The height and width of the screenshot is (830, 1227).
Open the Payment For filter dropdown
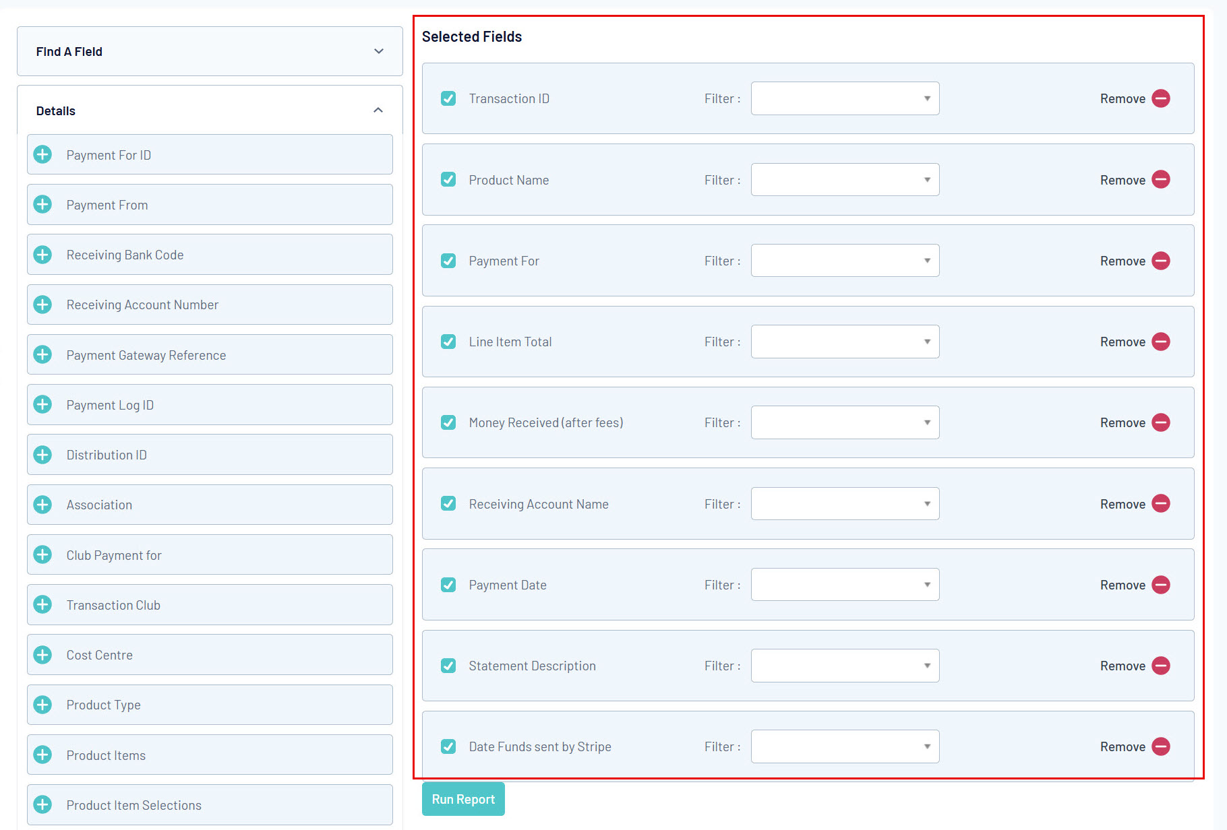point(845,261)
